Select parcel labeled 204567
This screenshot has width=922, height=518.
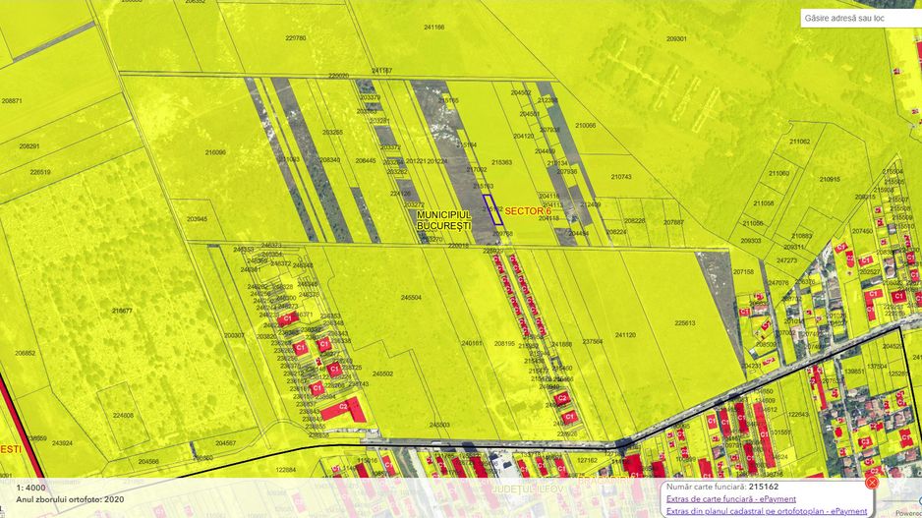pos(225,443)
